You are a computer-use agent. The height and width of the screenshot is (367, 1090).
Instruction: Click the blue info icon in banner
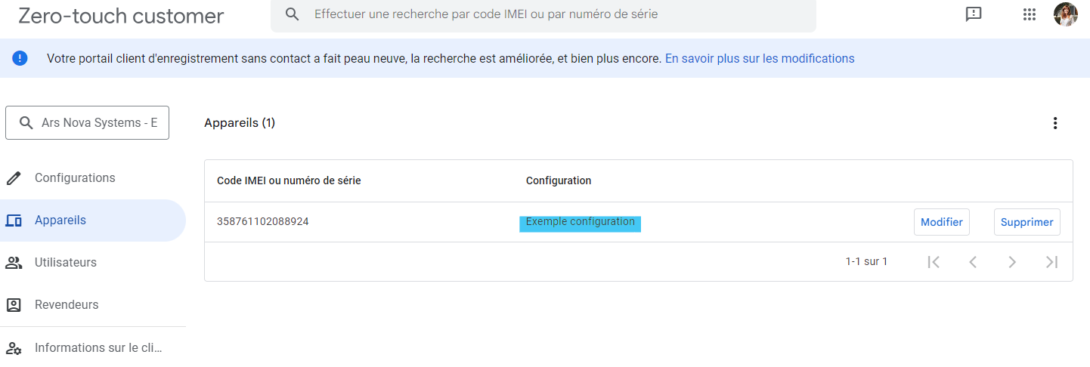[20, 58]
